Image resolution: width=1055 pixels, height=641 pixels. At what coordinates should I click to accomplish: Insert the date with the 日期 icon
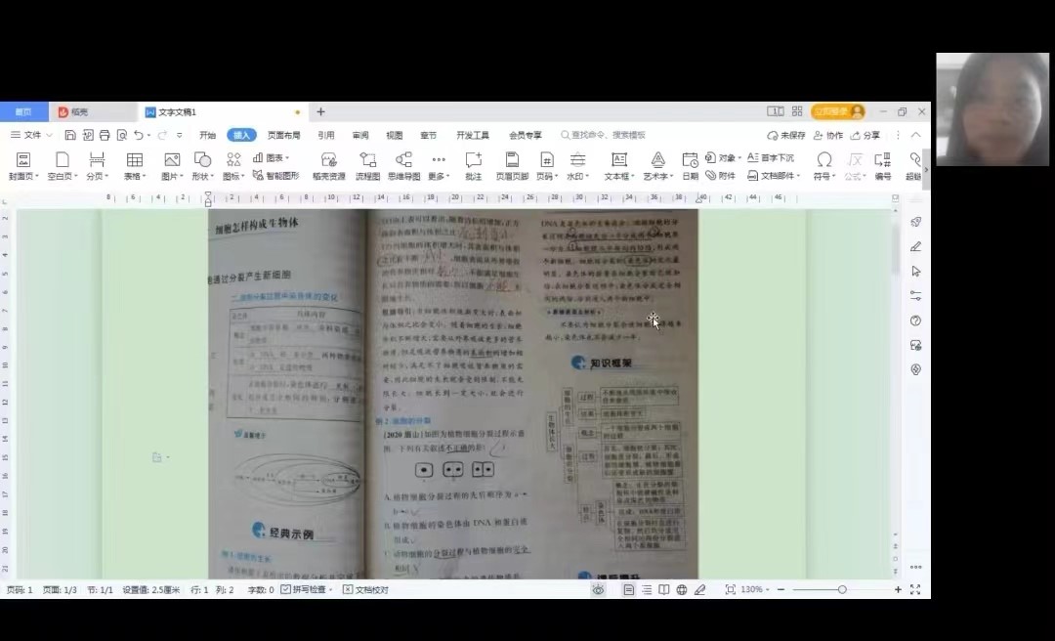(691, 166)
